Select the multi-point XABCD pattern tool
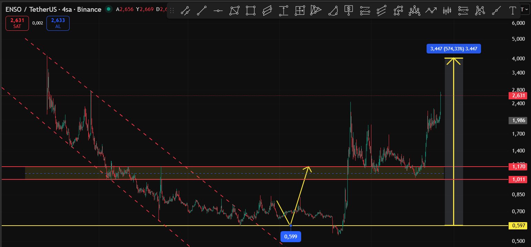This screenshot has width=531, height=247. (x=398, y=11)
